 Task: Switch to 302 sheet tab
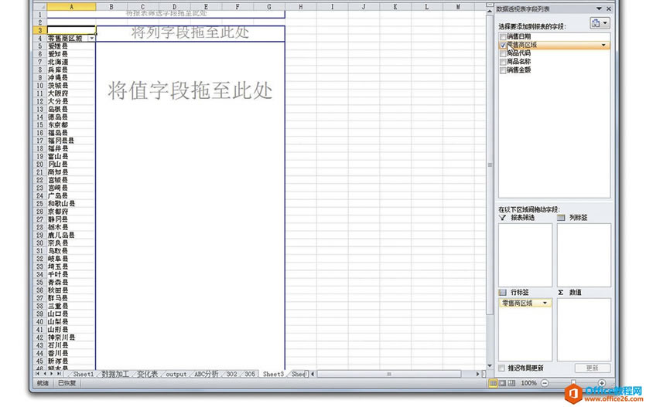pos(232,374)
